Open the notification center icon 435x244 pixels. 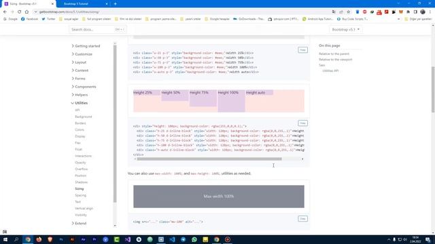point(428,239)
